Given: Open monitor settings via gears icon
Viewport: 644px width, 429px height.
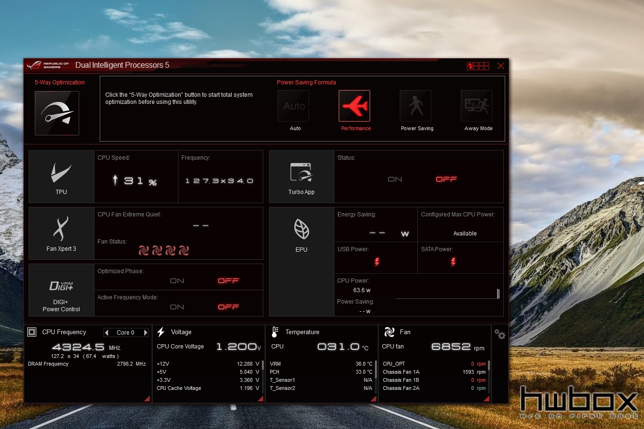Looking at the screenshot, I should (500, 334).
